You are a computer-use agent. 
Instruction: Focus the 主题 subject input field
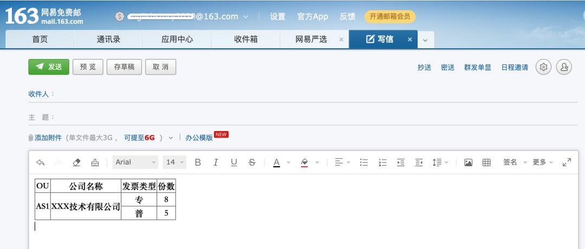click(315, 117)
